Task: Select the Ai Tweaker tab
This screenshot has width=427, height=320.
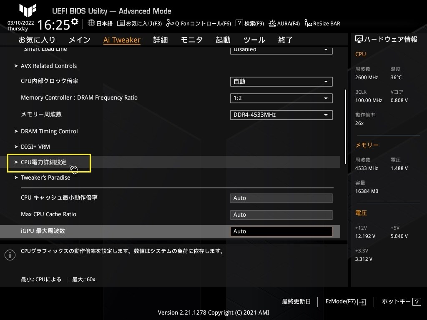Action: (122, 40)
